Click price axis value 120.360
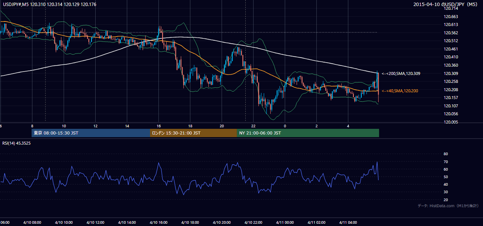The width and height of the screenshot is (483, 226). click(452, 65)
